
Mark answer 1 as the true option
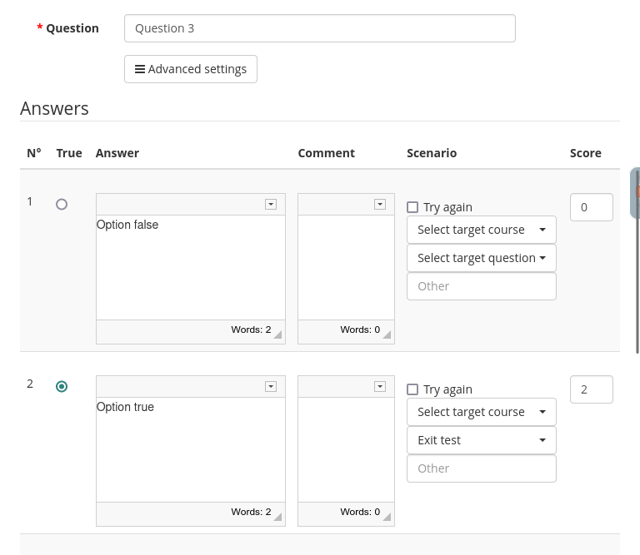62,204
